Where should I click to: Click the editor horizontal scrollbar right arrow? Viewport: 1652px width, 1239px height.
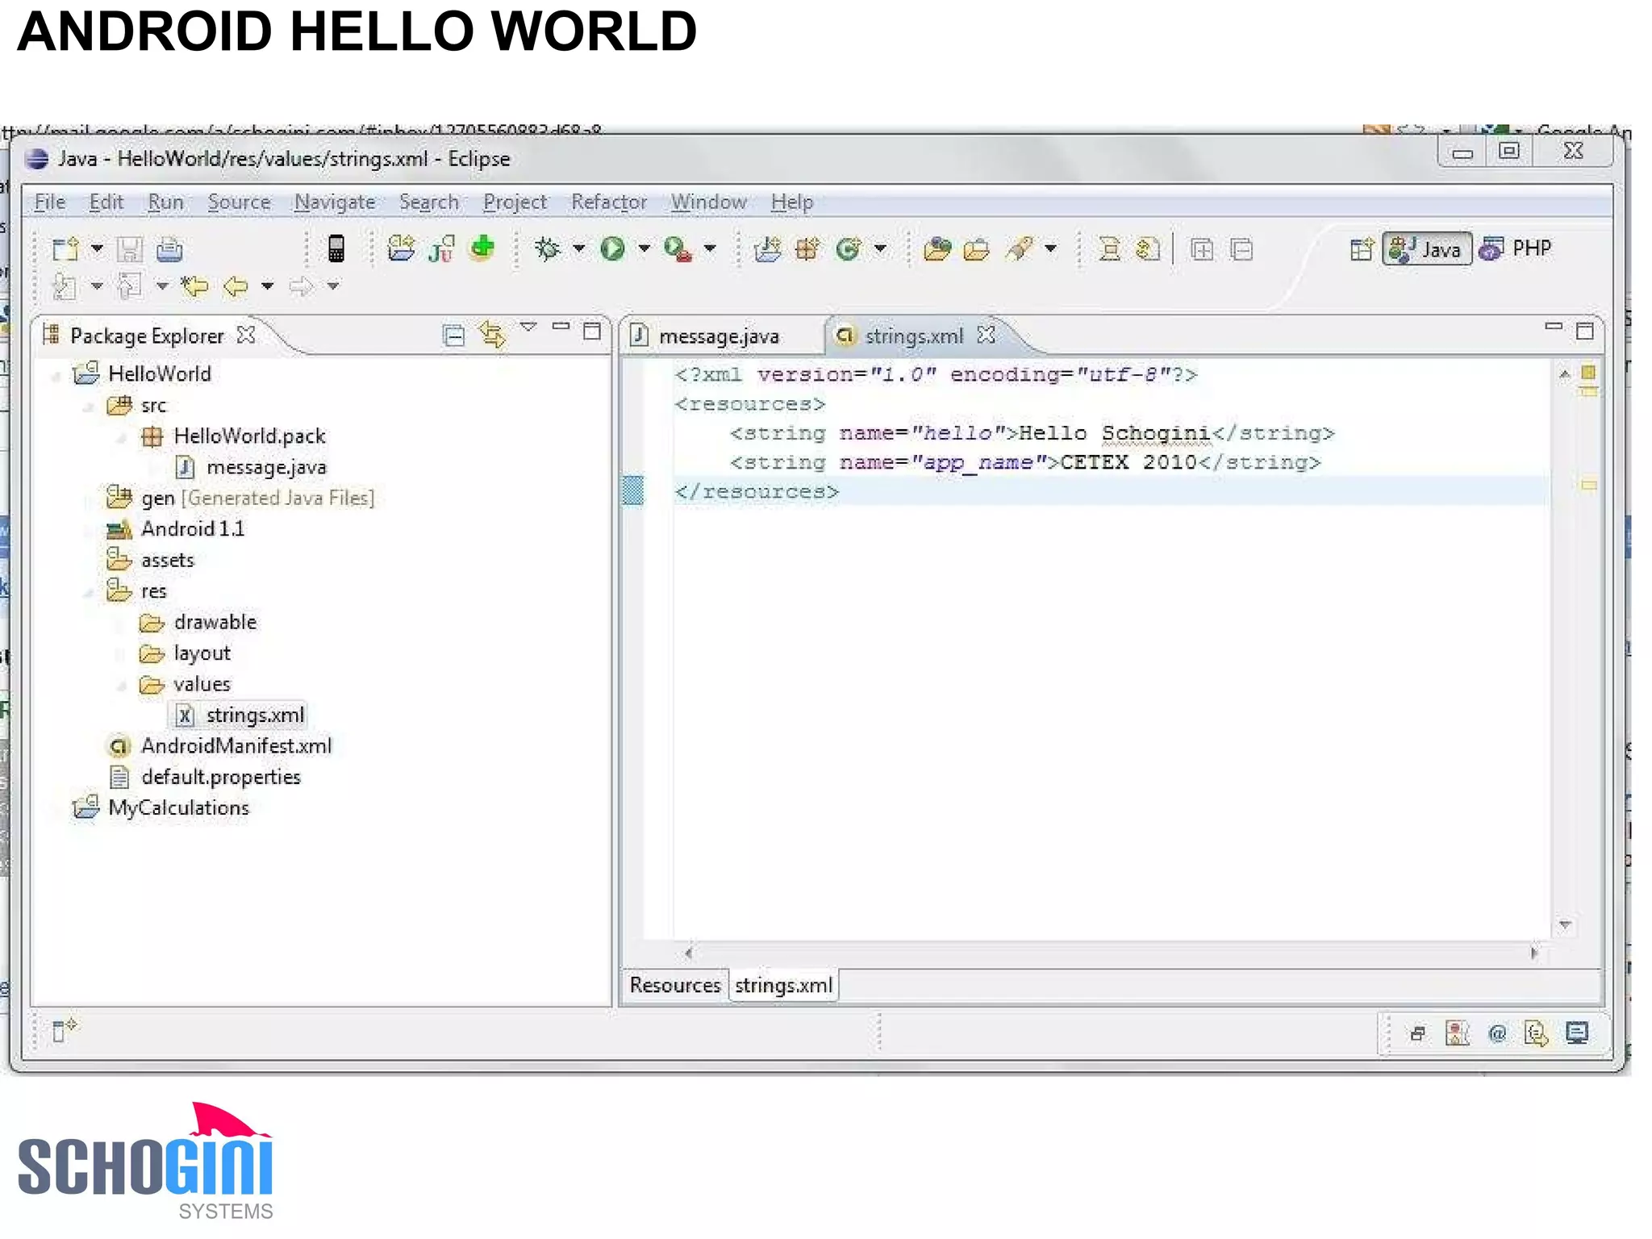point(1533,953)
